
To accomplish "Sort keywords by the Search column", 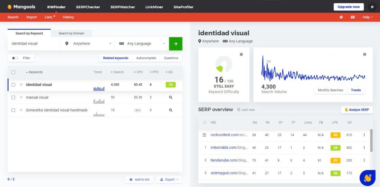I will tap(117, 72).
